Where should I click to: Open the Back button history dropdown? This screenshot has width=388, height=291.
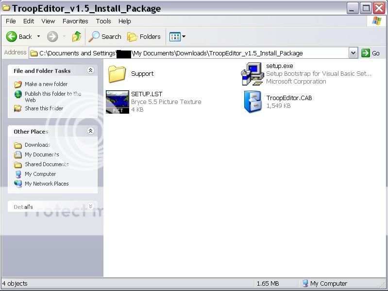click(x=39, y=36)
